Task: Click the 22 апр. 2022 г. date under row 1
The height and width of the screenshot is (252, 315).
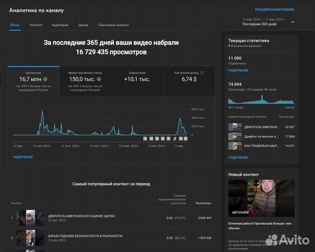Action: 57,220
